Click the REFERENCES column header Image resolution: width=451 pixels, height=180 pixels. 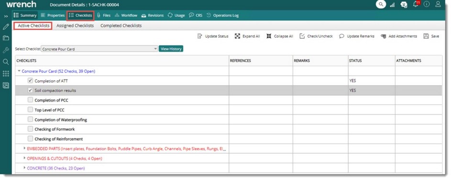[x=261, y=61]
